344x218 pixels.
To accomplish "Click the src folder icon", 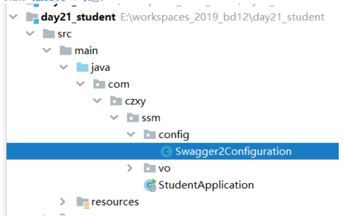I will [x=48, y=34].
